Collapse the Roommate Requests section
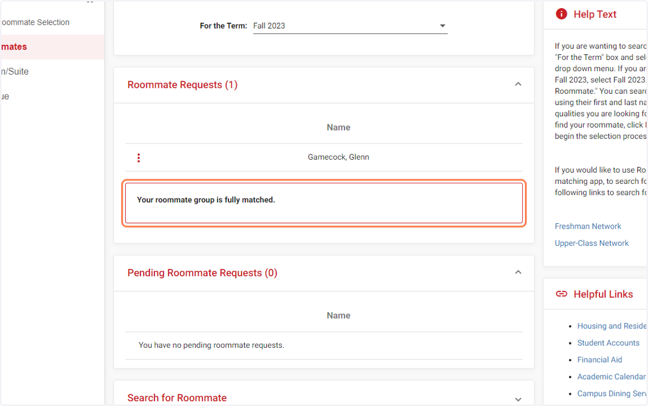 [x=518, y=85]
